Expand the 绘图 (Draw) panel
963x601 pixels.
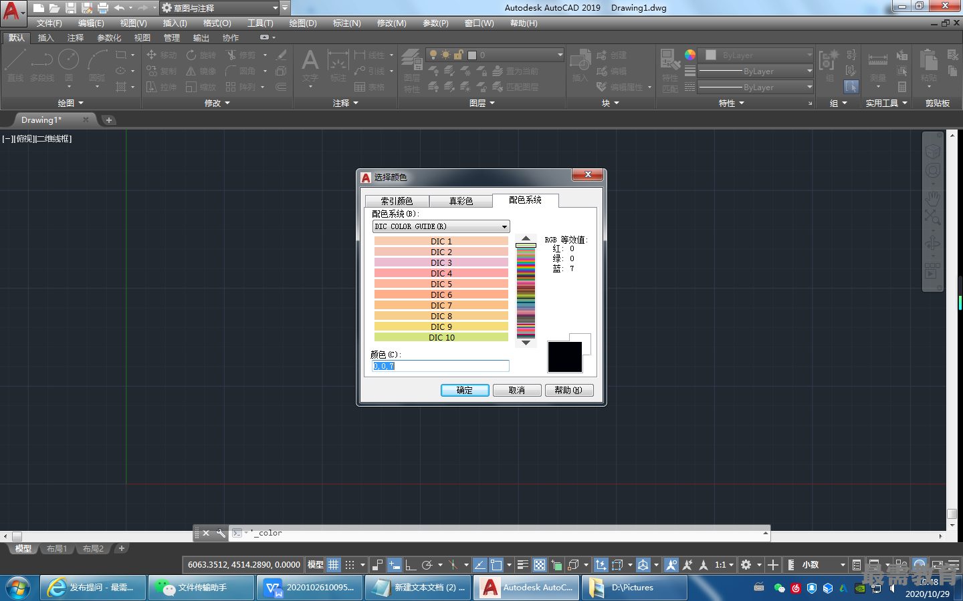click(x=70, y=103)
